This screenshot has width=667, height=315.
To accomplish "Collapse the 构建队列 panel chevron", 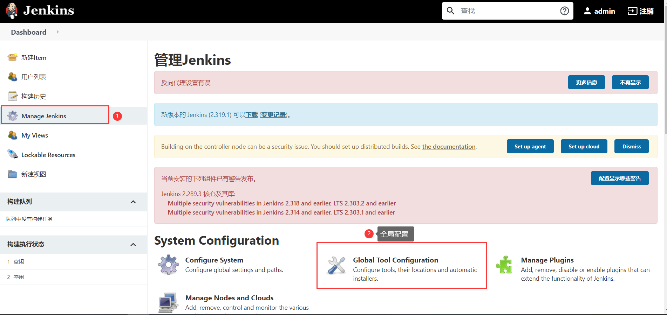I will click(x=133, y=202).
